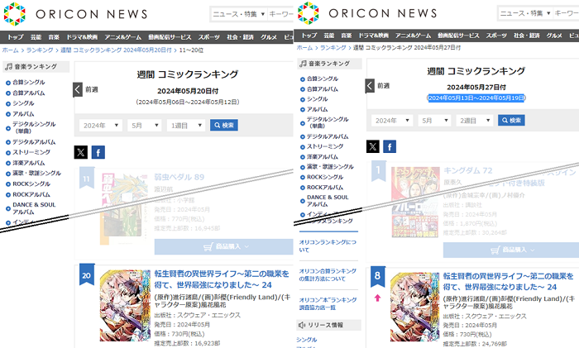Share the 05月27日付 ranking on X
The width and height of the screenshot is (579, 348).
(373, 146)
